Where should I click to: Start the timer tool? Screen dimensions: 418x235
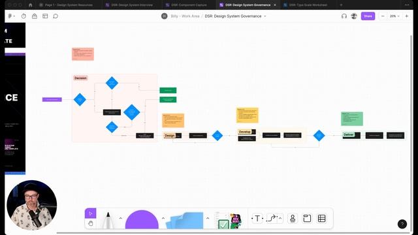click(x=24, y=16)
